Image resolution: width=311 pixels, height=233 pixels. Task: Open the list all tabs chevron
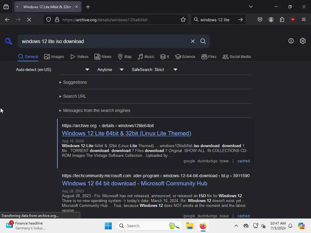(251, 7)
